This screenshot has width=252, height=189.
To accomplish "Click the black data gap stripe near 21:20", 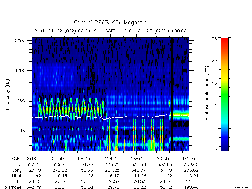I will 172,94.
